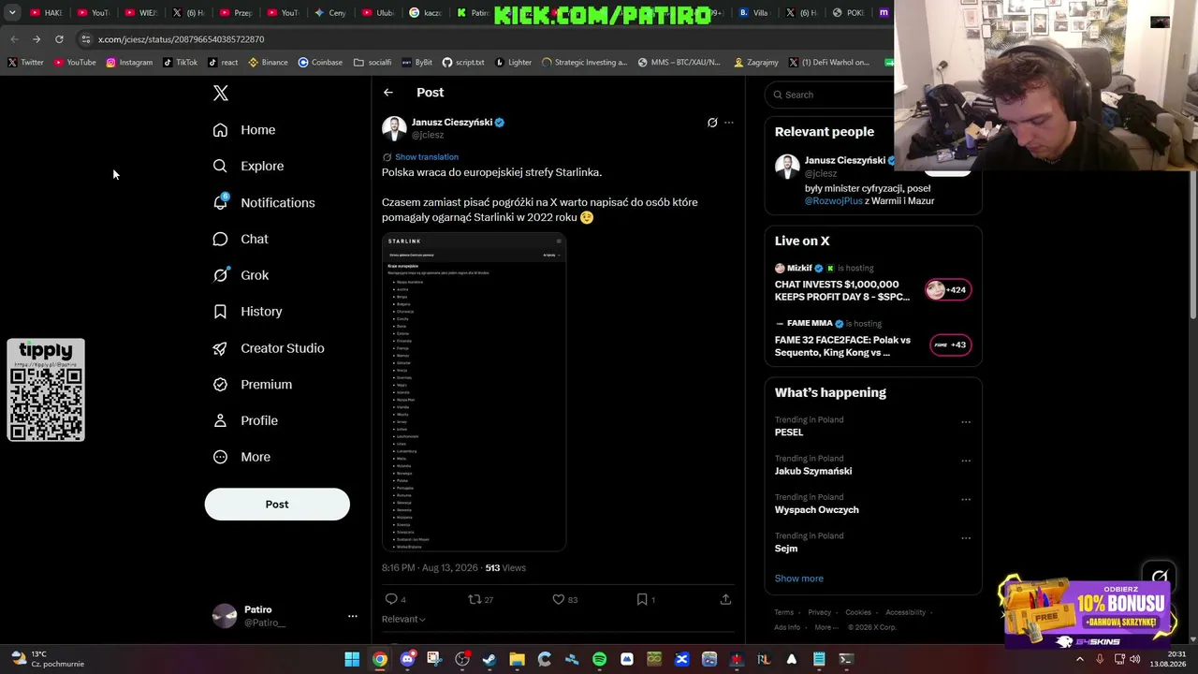1198x674 pixels.
Task: Open ByBit bookmark
Action: click(x=417, y=63)
